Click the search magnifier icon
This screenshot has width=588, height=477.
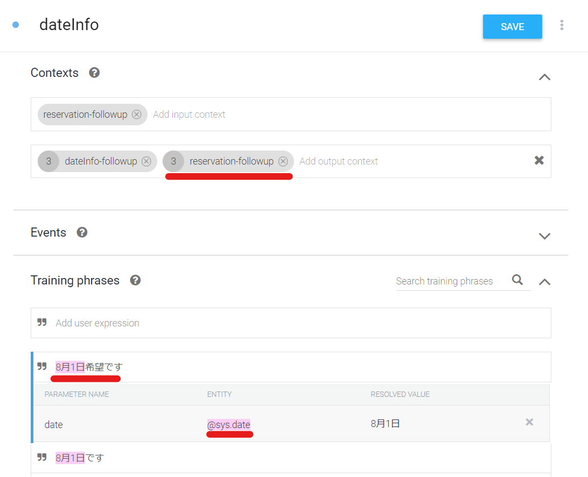517,280
